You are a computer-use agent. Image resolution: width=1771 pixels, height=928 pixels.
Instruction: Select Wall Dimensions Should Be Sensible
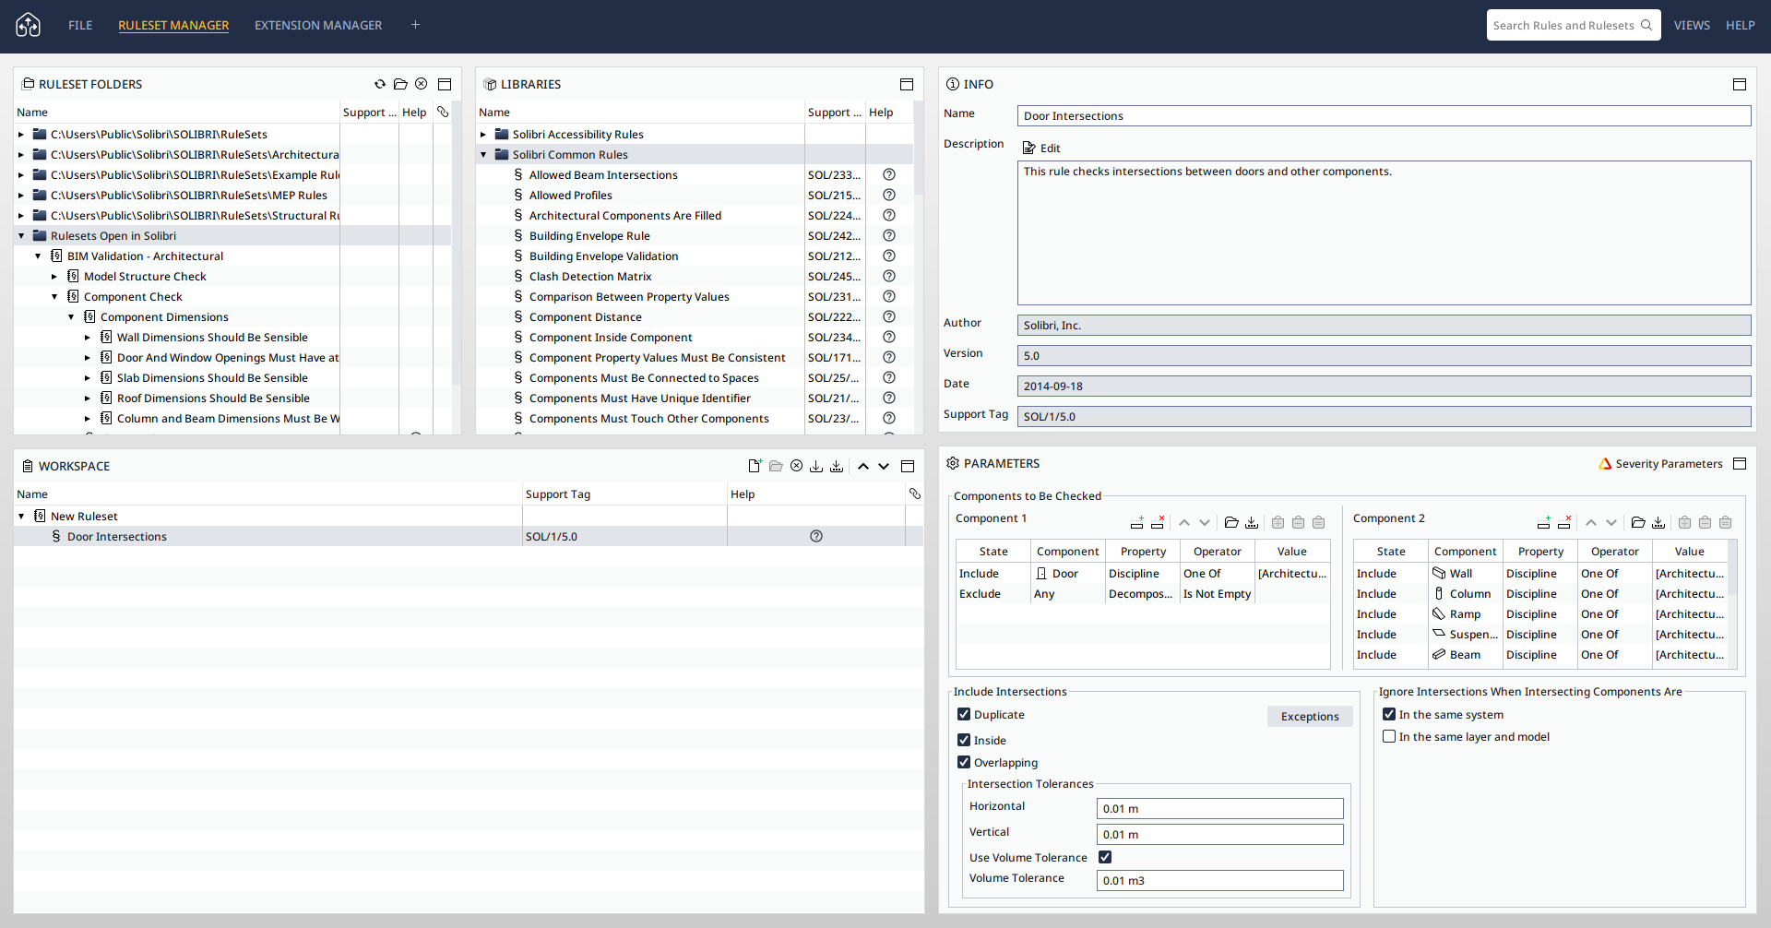(212, 337)
